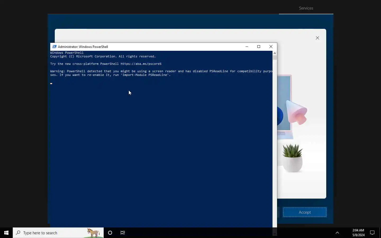The height and width of the screenshot is (238, 381).
Task: Select the Services tab at the top
Action: click(306, 8)
